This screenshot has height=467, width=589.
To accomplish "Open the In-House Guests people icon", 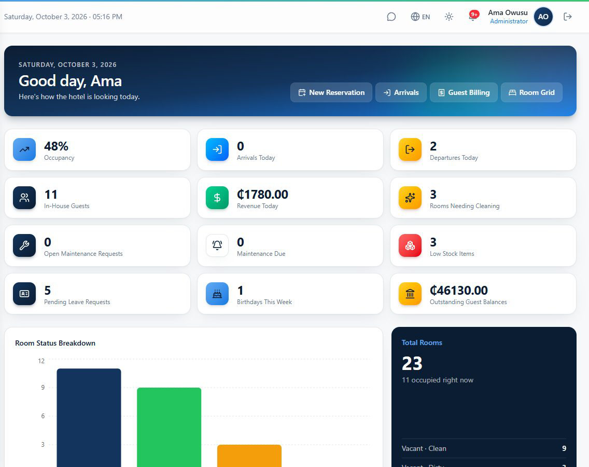I will [24, 198].
